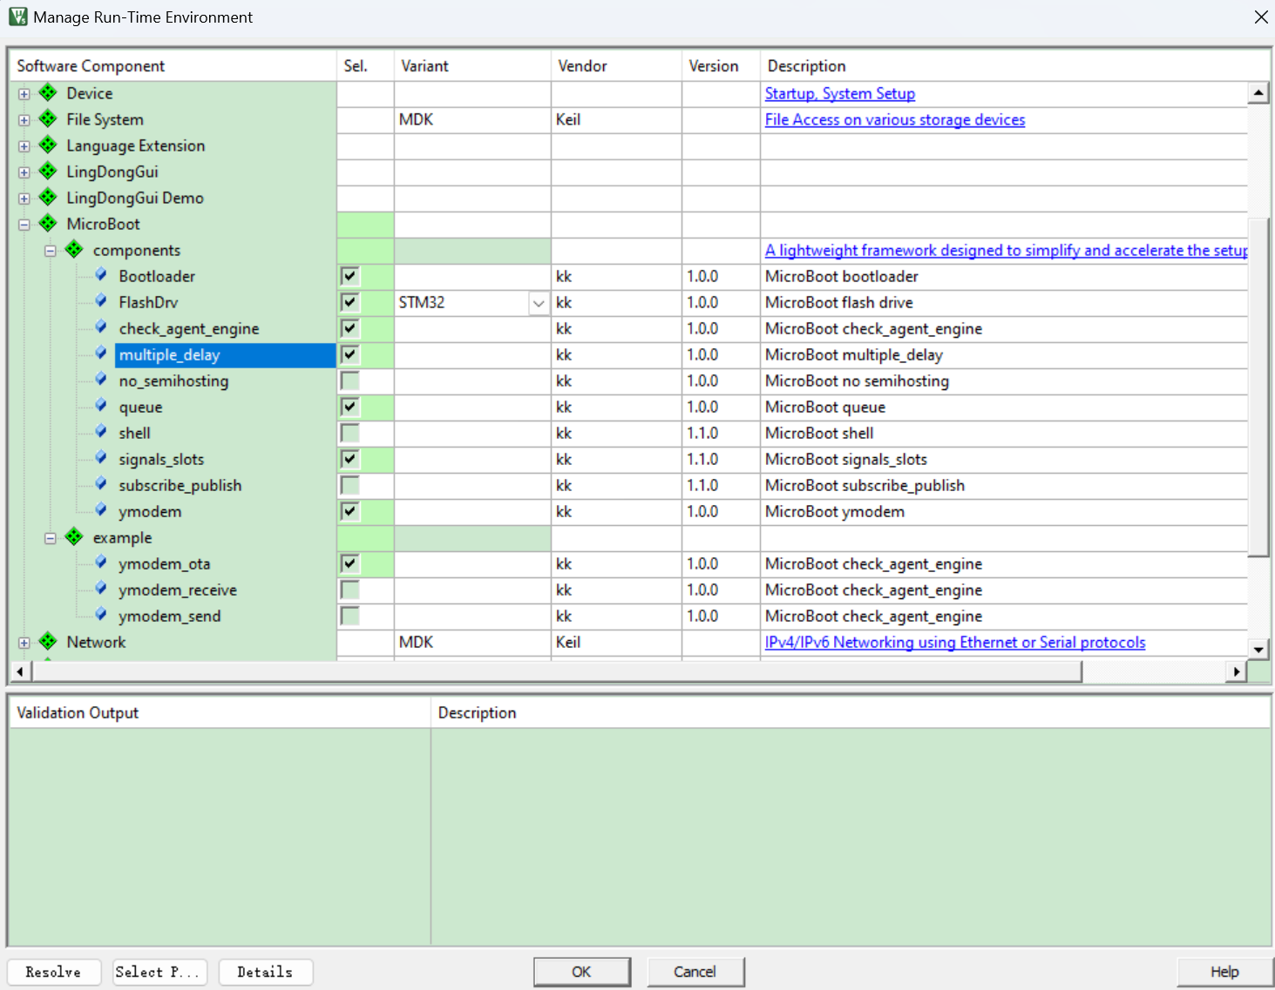Expand the Language Extension tree node

click(x=24, y=146)
